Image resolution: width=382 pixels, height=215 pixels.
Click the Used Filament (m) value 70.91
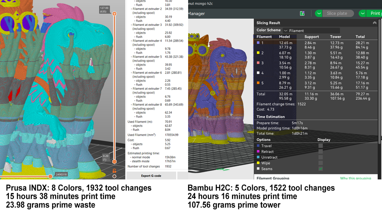click(168, 122)
